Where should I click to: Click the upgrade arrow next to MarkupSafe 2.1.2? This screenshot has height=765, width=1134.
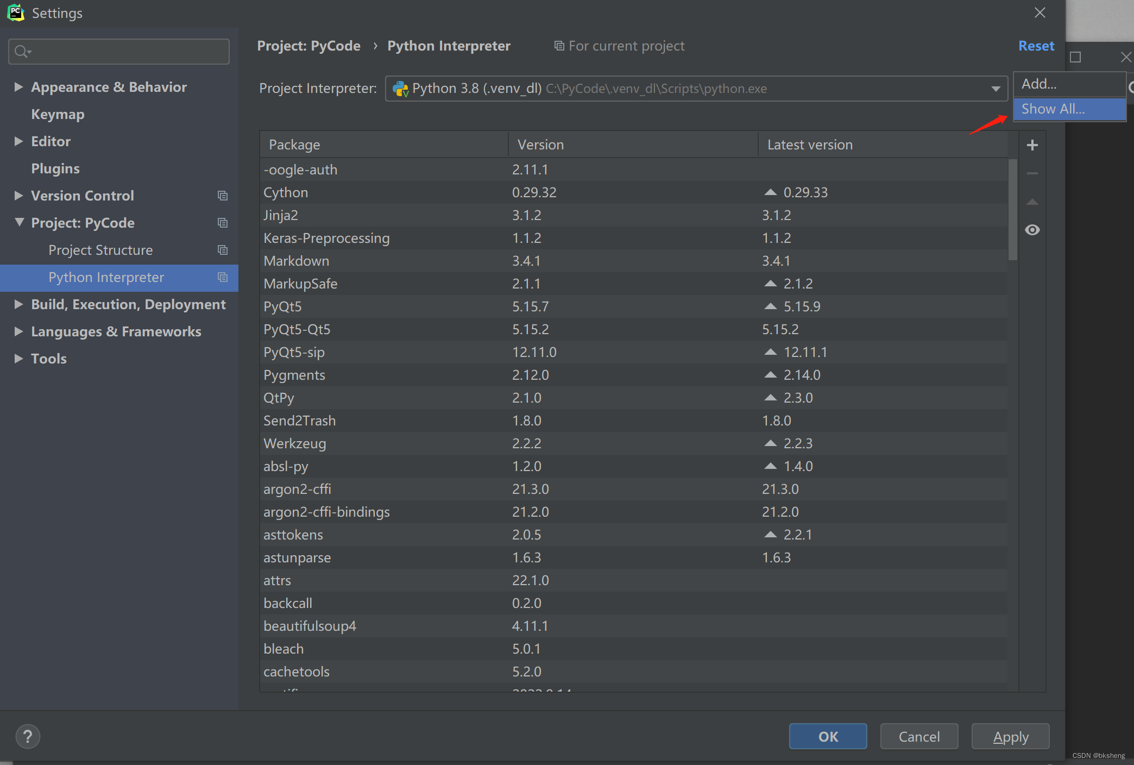coord(770,284)
